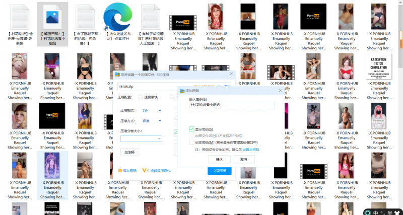Click the blue 立即压缩 button
Viewport: 403px width, 215px height.
[x=219, y=171]
